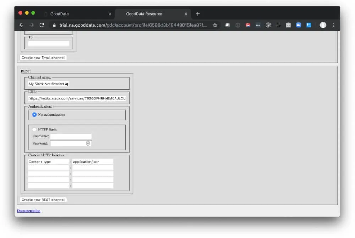Click the password key icon in Password field
This screenshot has height=238, width=355.
coord(88,143)
